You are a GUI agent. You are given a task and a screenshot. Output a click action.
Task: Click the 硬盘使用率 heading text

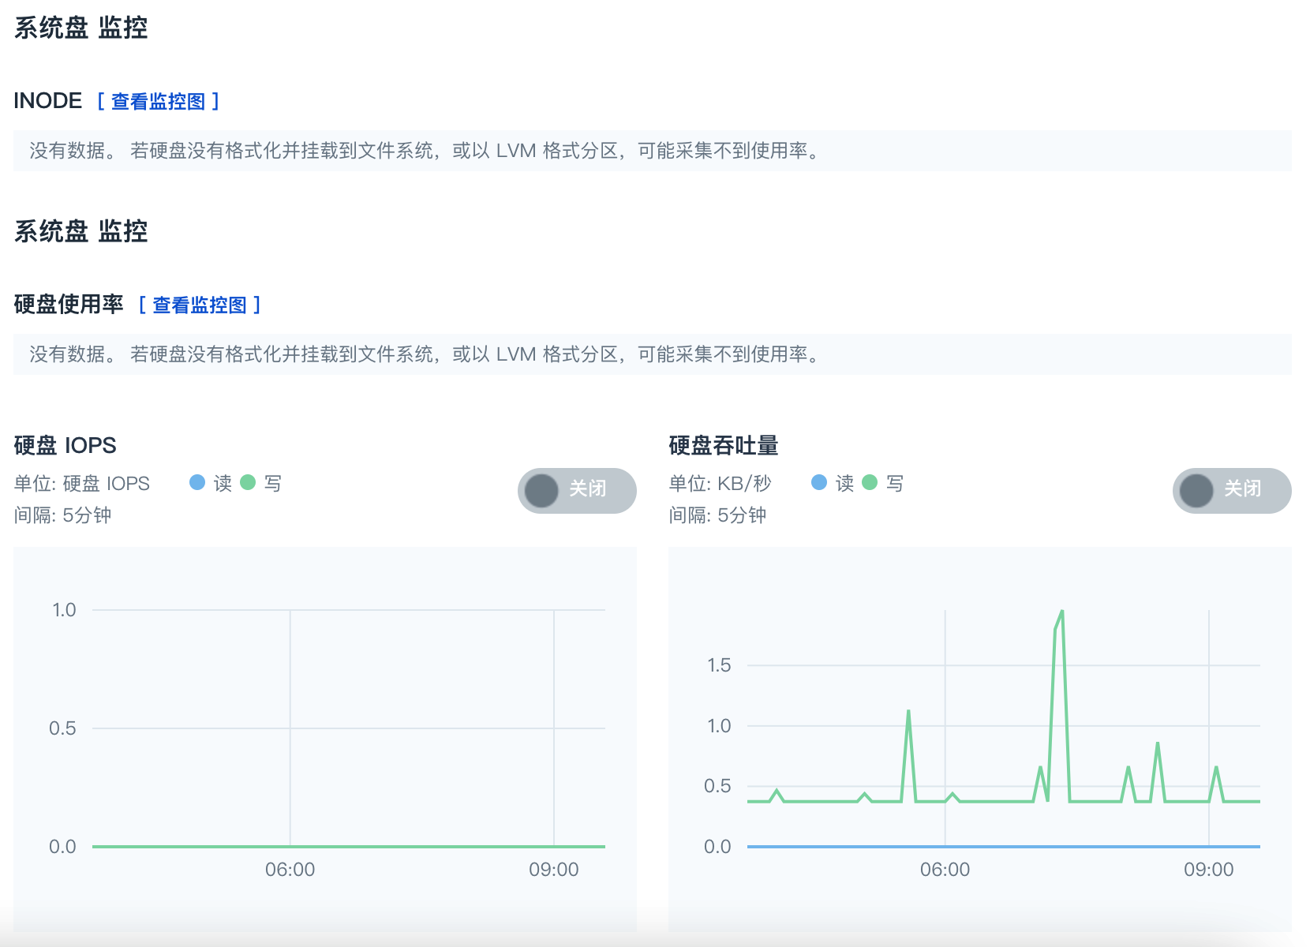(69, 305)
